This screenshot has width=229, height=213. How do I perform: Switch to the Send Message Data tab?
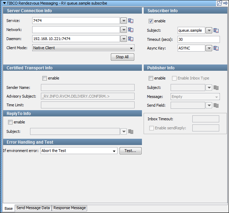click(x=33, y=208)
